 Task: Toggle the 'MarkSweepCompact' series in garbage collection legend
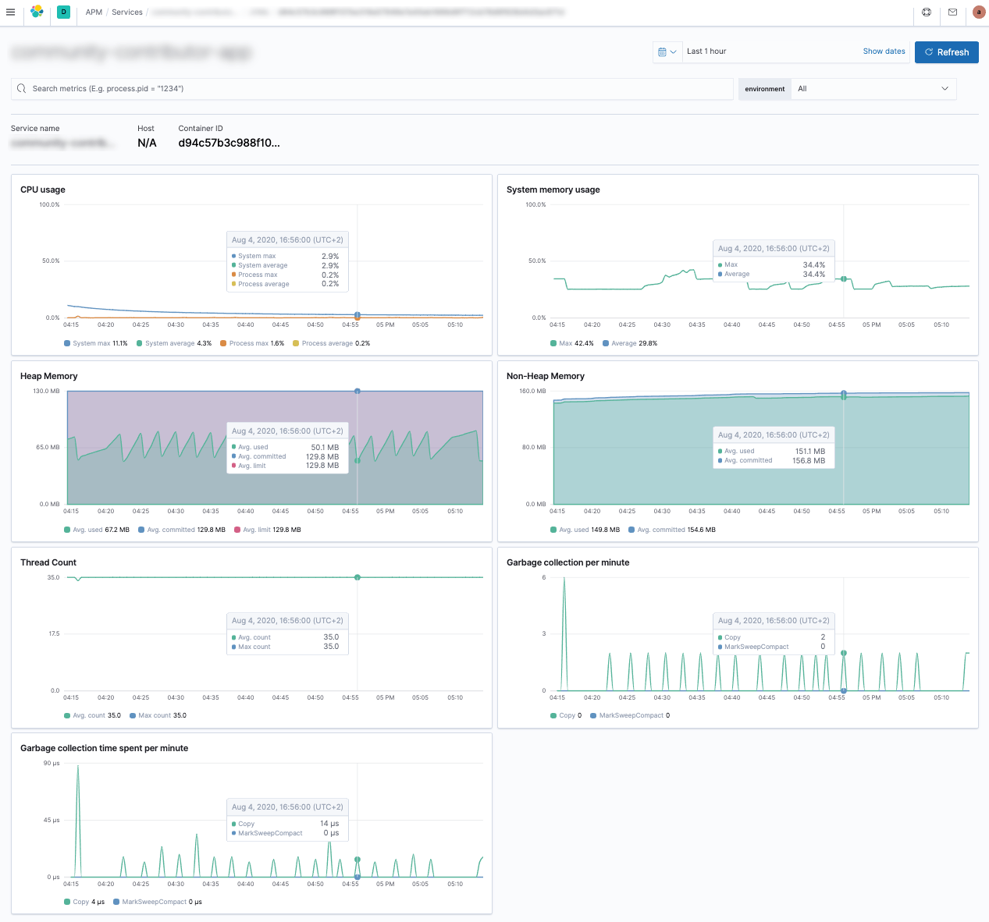tap(629, 715)
